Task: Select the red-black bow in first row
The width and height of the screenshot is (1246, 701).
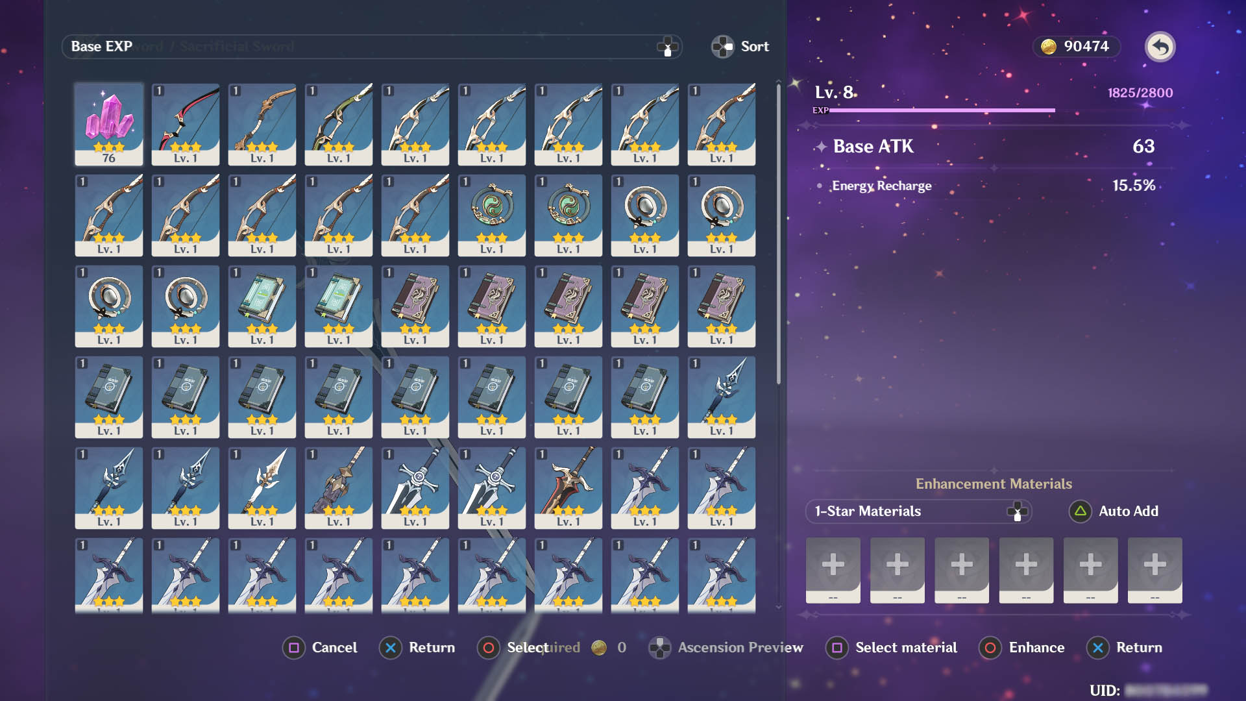Action: (185, 123)
